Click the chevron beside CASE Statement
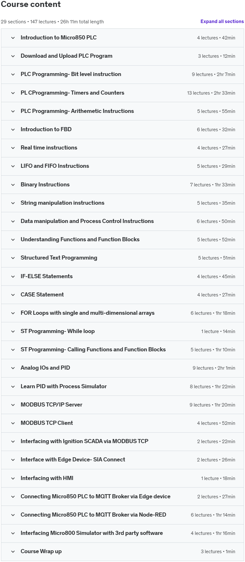The height and width of the screenshot is (562, 245). tap(13, 295)
